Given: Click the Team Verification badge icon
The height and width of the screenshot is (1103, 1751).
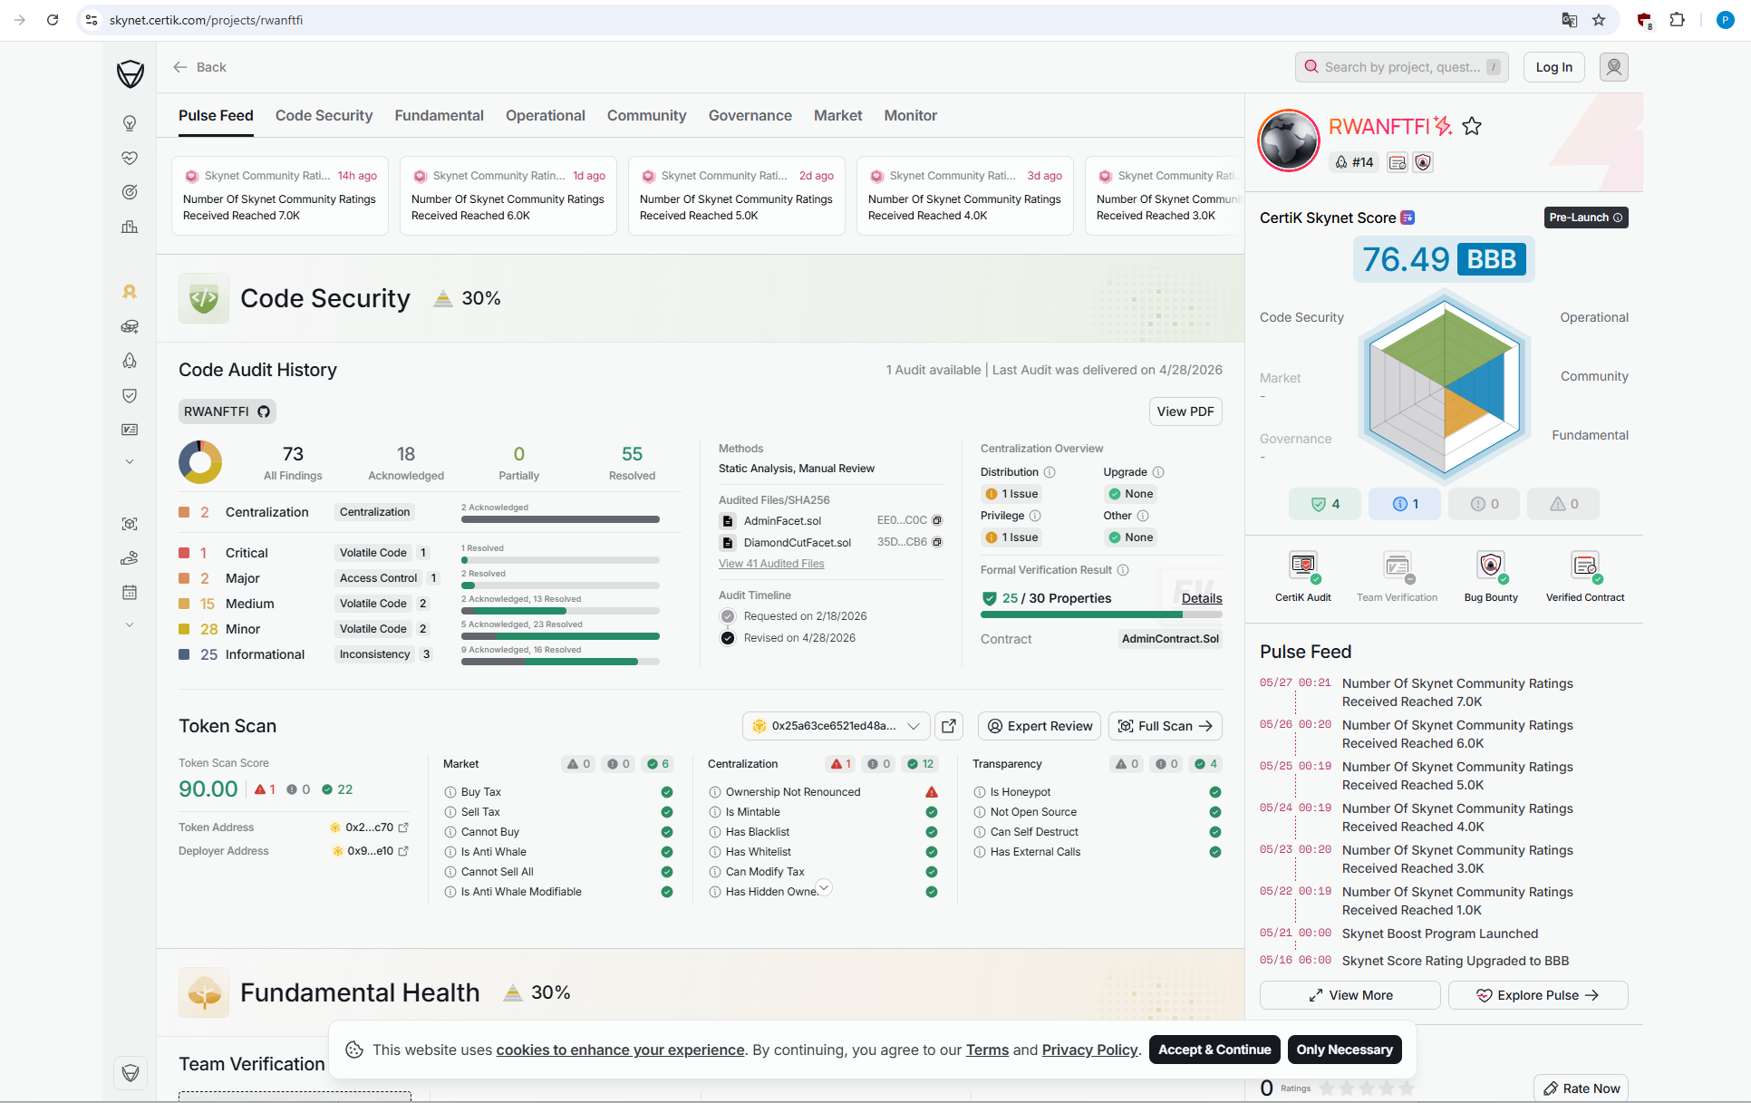Looking at the screenshot, I should 1398,566.
